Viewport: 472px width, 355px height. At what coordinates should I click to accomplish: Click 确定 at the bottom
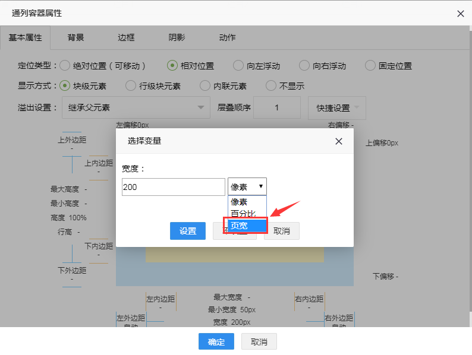216,342
